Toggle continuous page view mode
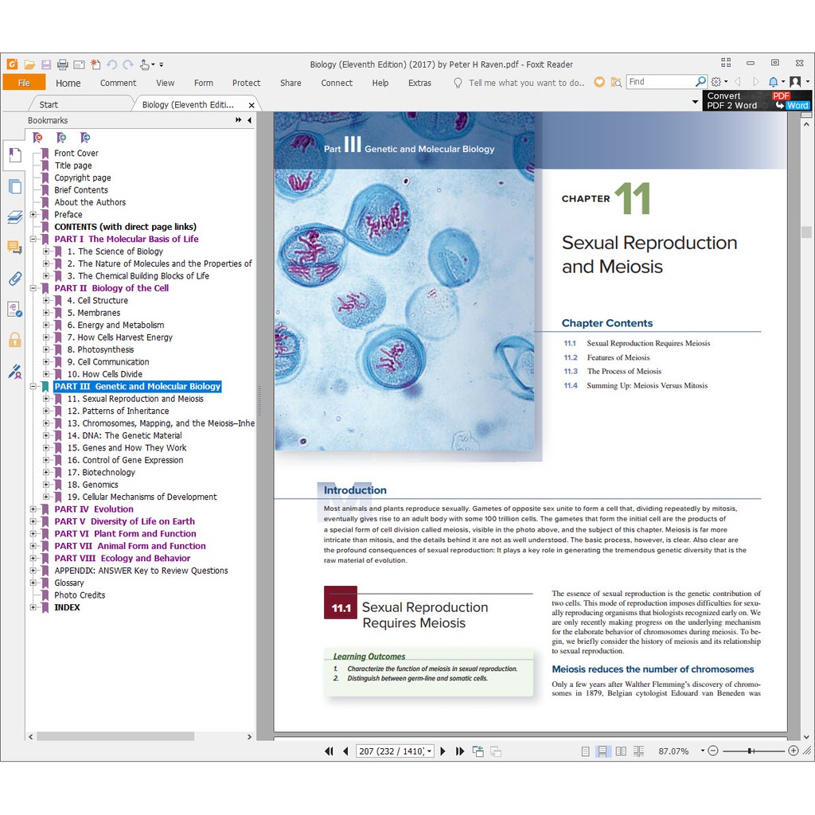Image resolution: width=815 pixels, height=815 pixels. [603, 751]
